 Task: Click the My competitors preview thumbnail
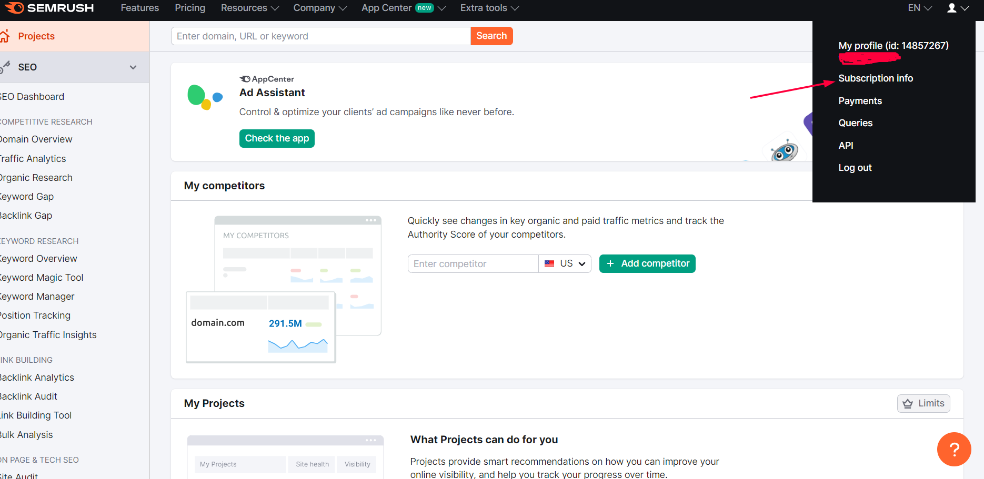[x=284, y=289]
